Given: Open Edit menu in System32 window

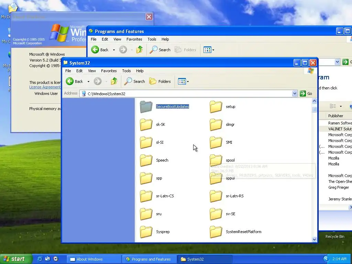Looking at the screenshot, I should pos(79,71).
